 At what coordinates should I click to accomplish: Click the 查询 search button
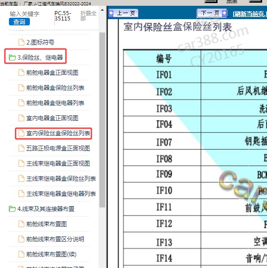tap(19, 22)
